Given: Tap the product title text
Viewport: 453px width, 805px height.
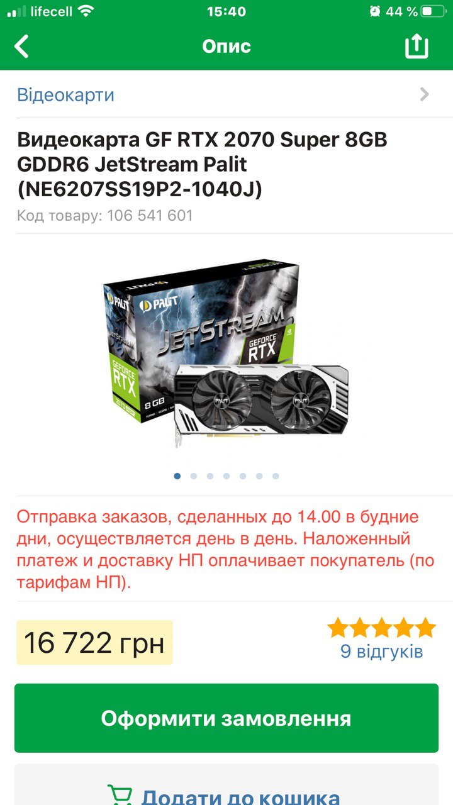Looking at the screenshot, I should (203, 164).
